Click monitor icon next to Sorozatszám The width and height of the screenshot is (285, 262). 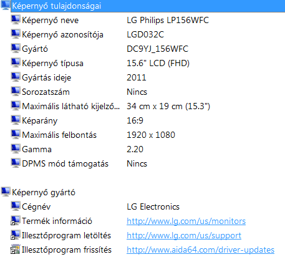[x=16, y=92]
